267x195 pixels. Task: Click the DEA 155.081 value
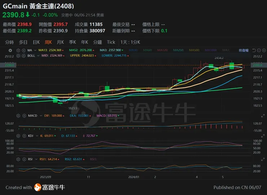click(80, 116)
